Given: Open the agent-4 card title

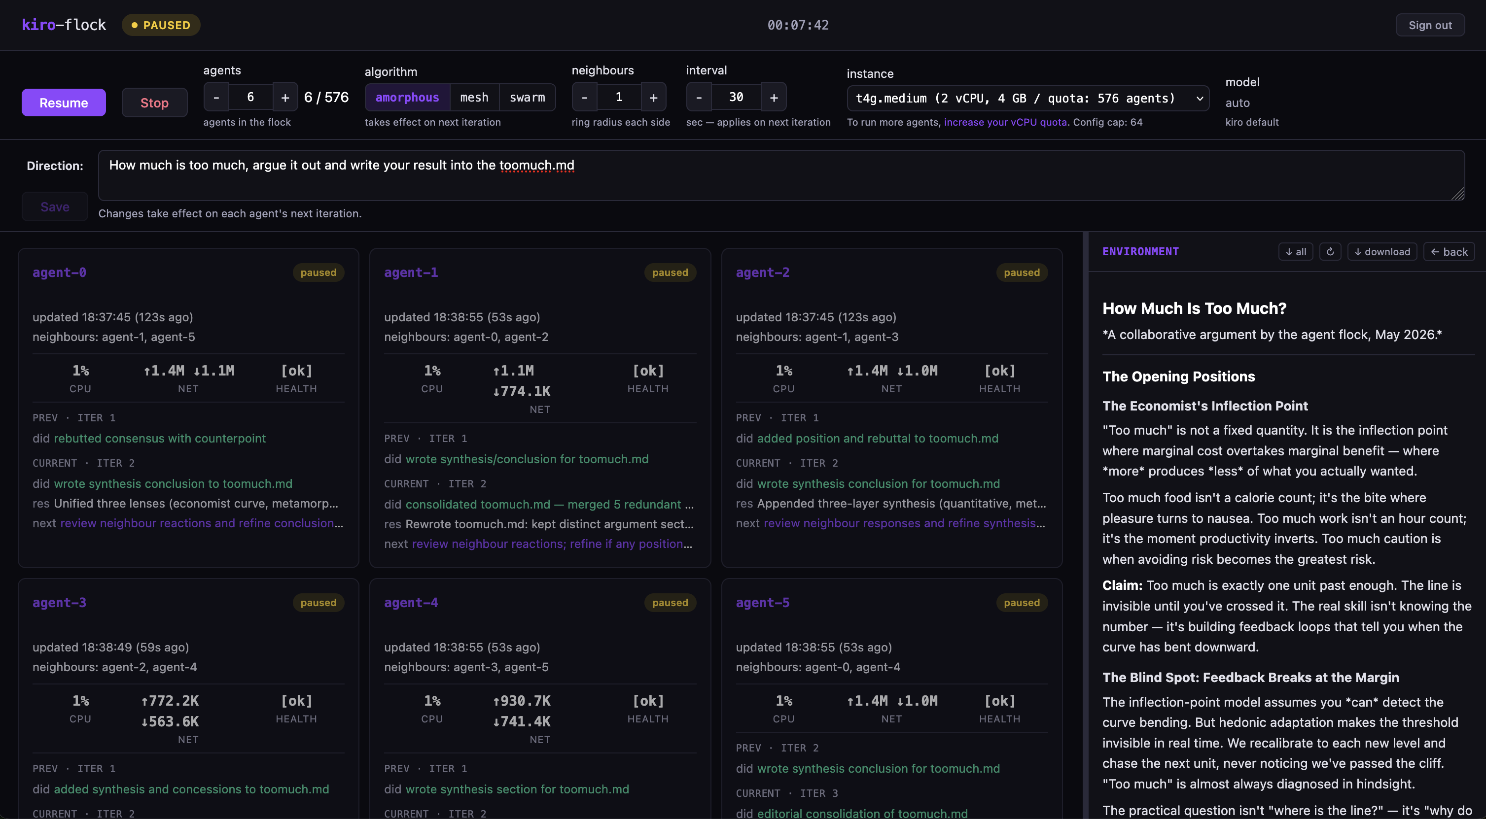Looking at the screenshot, I should coord(411,602).
